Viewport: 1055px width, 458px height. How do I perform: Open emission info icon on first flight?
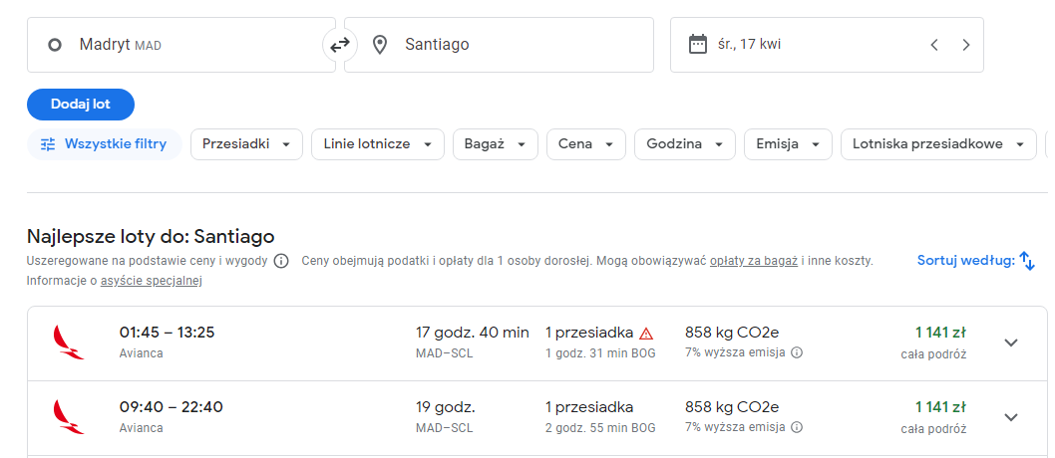797,352
